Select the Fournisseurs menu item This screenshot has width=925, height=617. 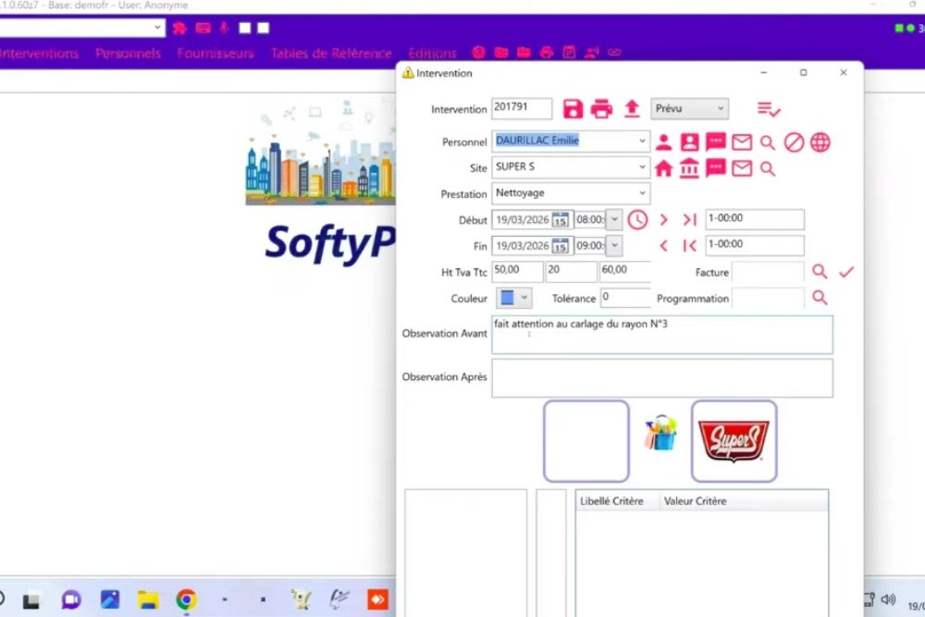point(216,53)
